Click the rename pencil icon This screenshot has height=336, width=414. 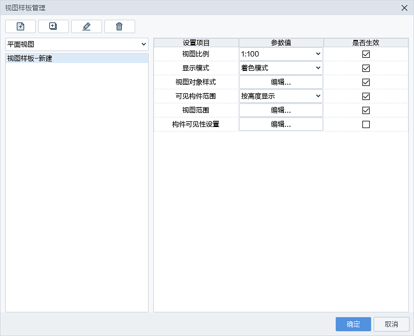86,26
